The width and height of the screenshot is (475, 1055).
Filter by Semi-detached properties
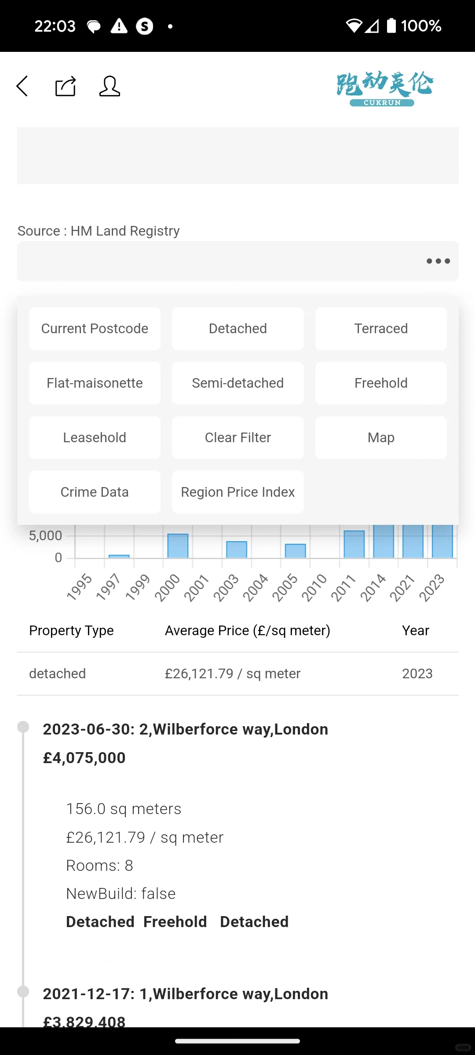tap(237, 383)
